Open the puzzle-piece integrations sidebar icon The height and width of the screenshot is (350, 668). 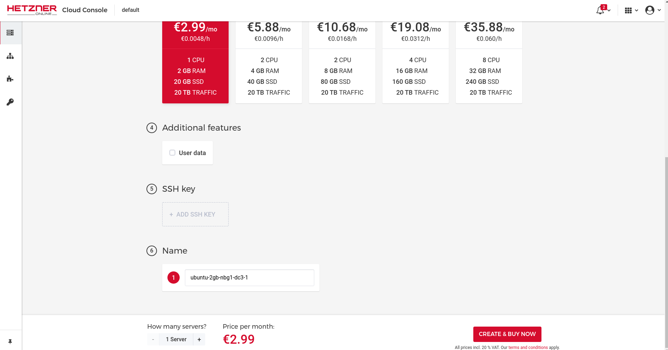point(10,79)
